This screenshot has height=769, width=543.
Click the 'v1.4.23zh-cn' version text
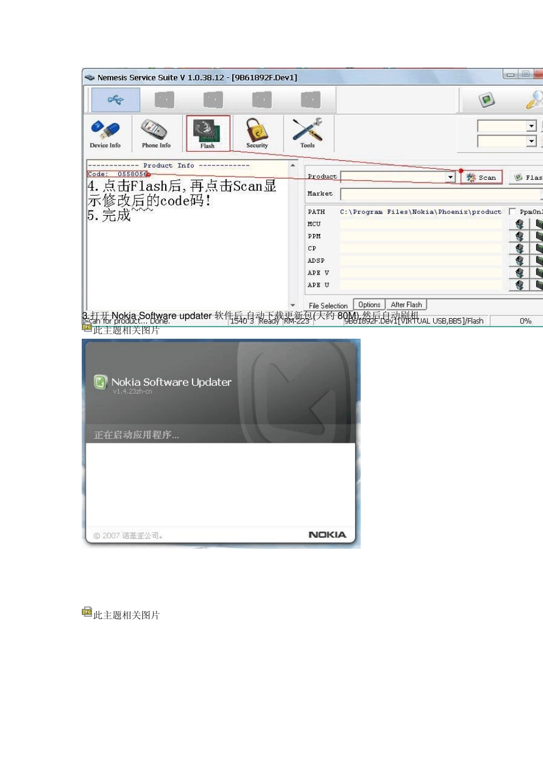(x=133, y=392)
